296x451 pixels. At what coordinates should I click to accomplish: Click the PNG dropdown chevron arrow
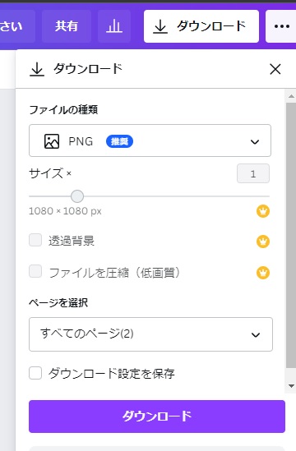255,142
